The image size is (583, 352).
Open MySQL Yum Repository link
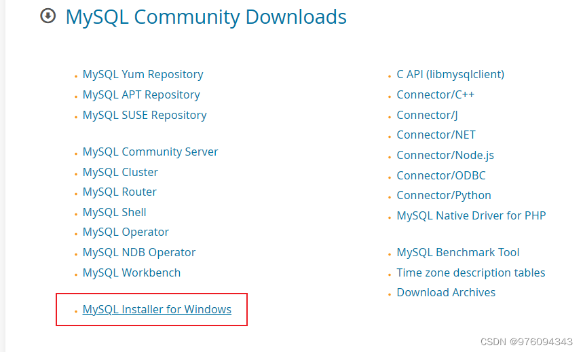(x=143, y=75)
